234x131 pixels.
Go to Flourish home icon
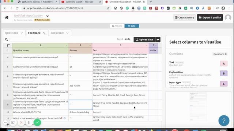coord(7,17)
